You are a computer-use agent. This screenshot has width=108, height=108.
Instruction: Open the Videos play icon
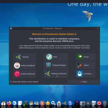[80, 65]
